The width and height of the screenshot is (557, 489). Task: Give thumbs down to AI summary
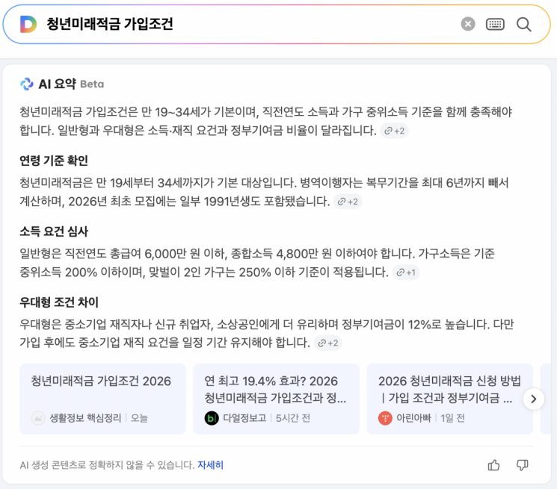click(522, 465)
